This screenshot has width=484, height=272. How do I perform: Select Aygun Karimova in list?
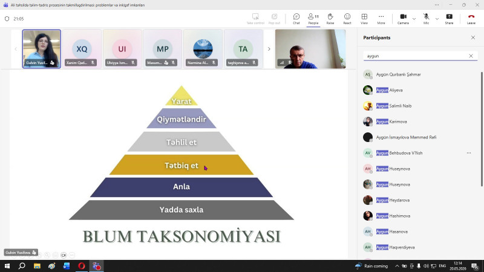[420, 121]
